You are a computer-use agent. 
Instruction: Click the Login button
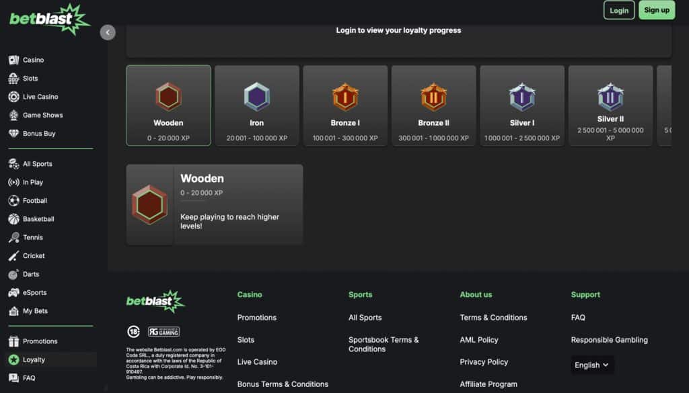pos(619,10)
